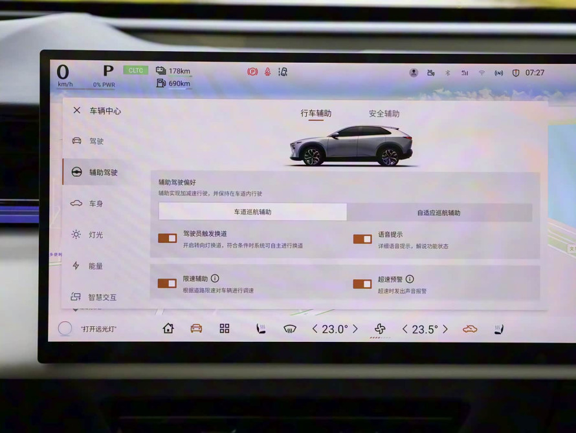The image size is (576, 433).
Task: Disable the 限速辅助 switch
Action: (167, 284)
